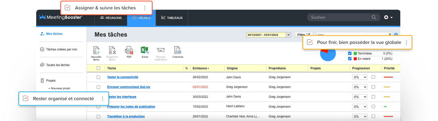Open the Envoyer communiqué GoLive task link
438x121 pixels.
click(129, 87)
